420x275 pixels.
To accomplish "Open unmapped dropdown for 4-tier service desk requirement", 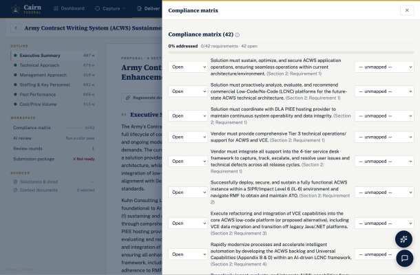I will (x=384, y=162).
